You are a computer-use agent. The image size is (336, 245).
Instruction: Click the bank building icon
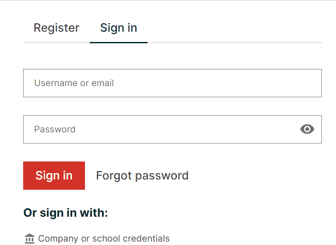tap(30, 239)
